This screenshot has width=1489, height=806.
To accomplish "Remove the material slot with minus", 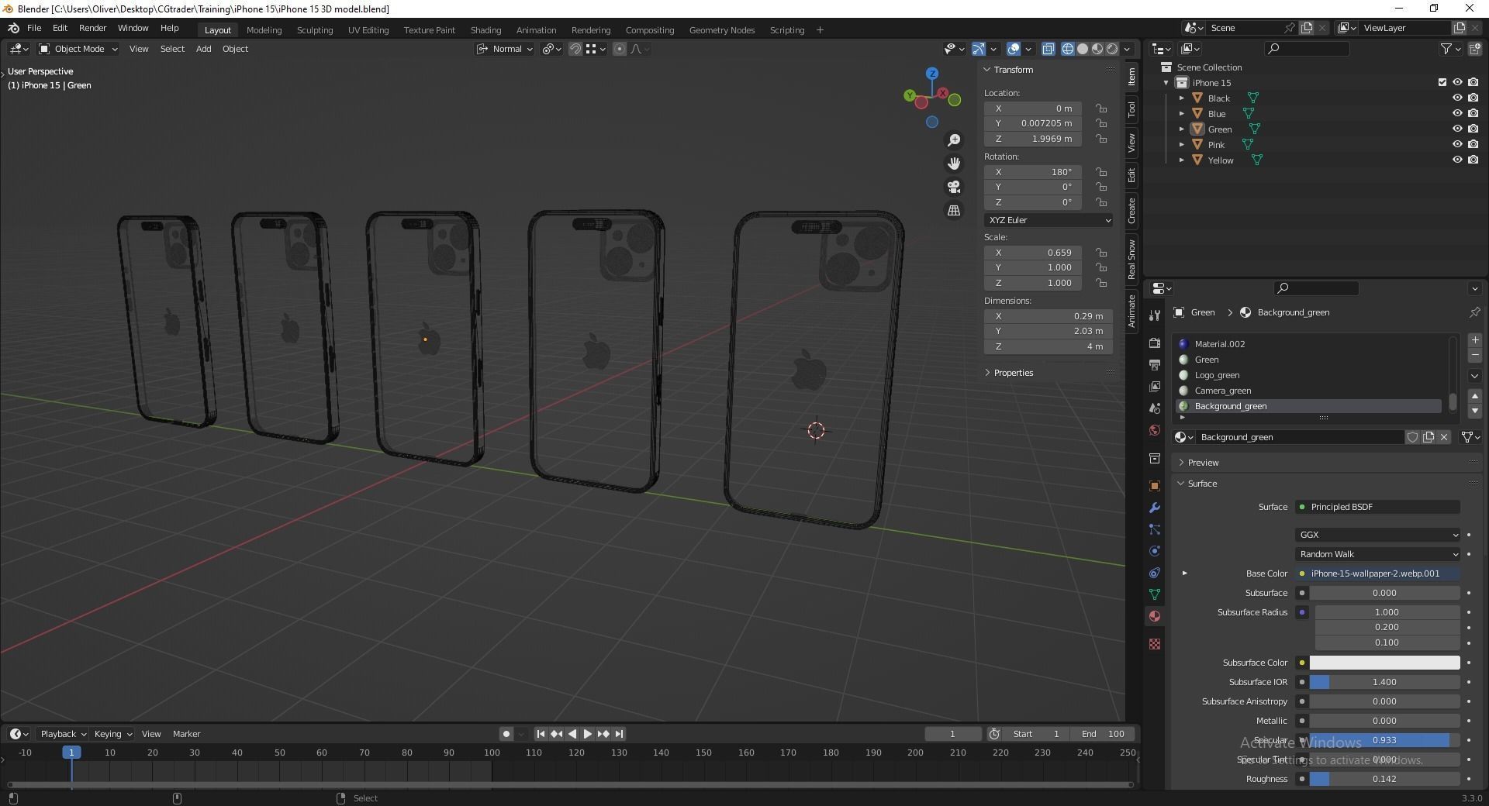I will point(1475,355).
